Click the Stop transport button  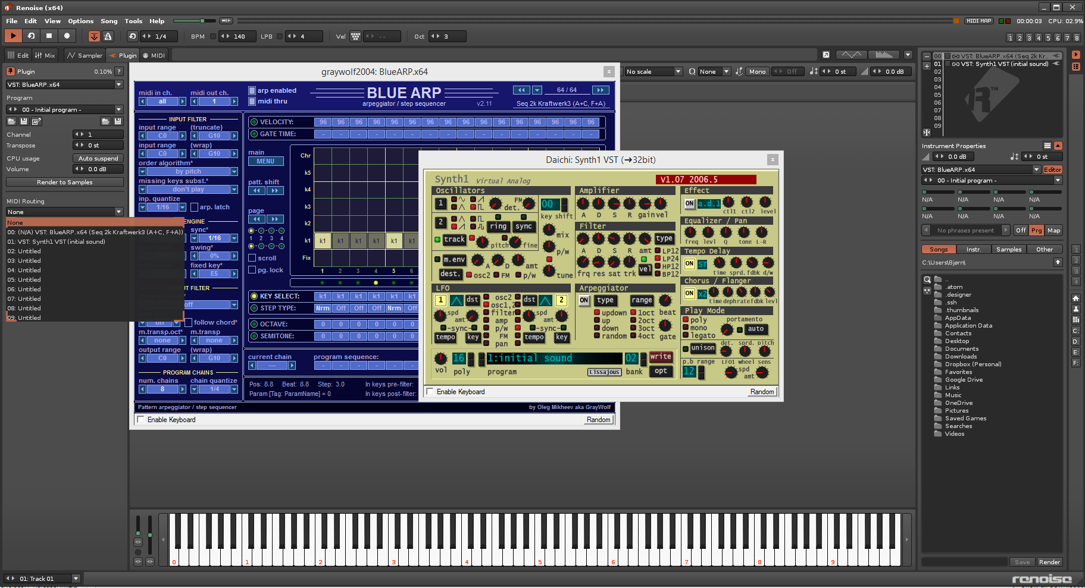(x=49, y=36)
